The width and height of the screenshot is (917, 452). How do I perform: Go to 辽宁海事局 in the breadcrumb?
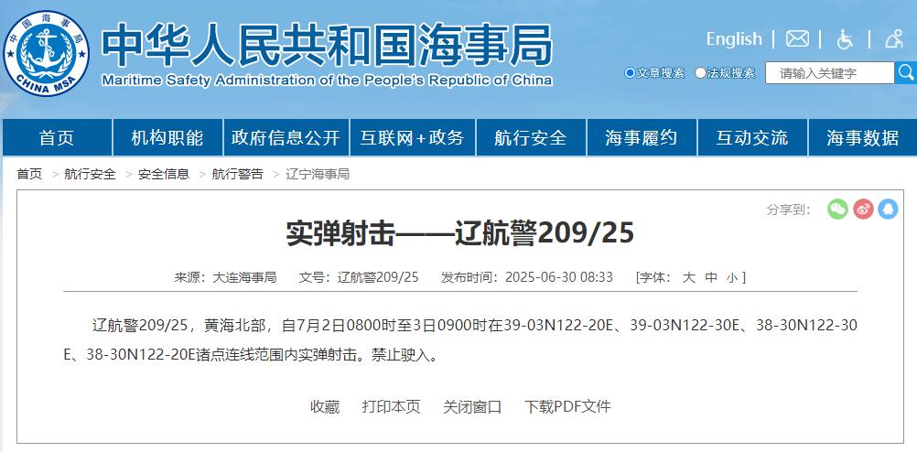tap(318, 174)
